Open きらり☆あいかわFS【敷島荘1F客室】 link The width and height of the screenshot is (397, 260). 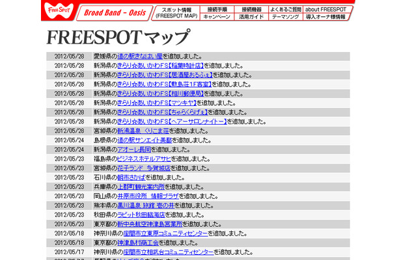coord(164,84)
